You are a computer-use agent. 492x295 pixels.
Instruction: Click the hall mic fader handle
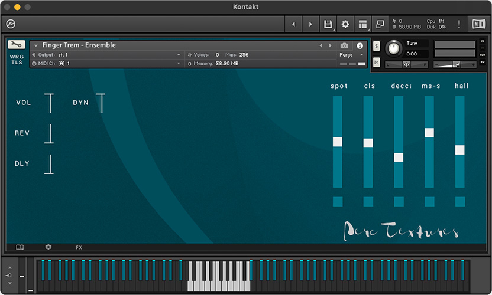point(460,150)
